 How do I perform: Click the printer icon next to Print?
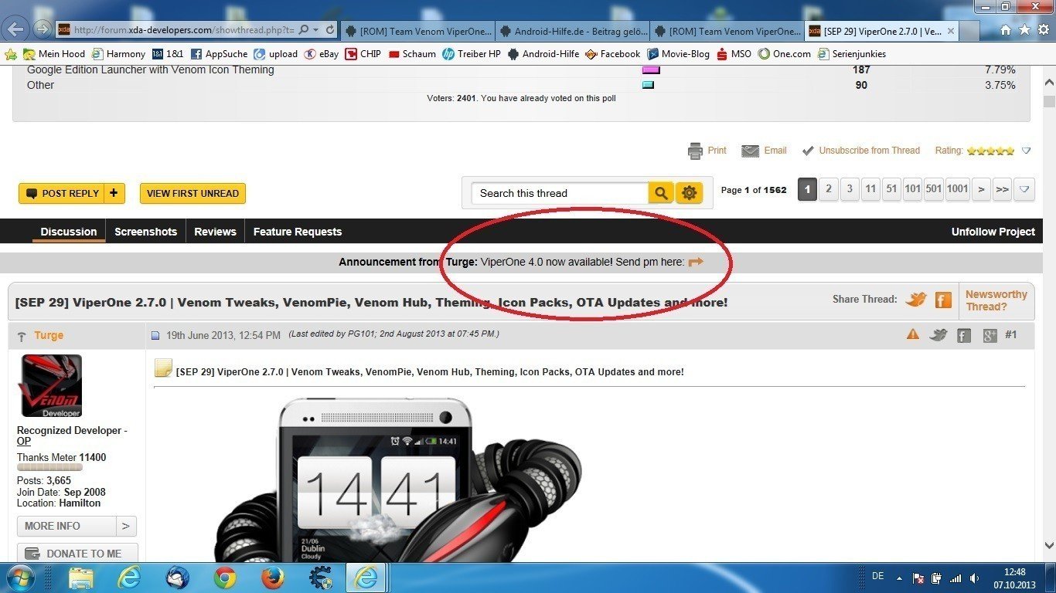pos(695,151)
